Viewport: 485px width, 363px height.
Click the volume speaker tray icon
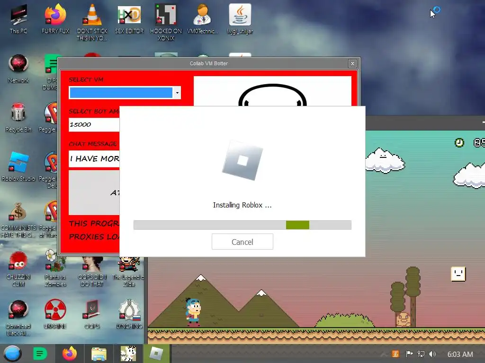coord(432,354)
